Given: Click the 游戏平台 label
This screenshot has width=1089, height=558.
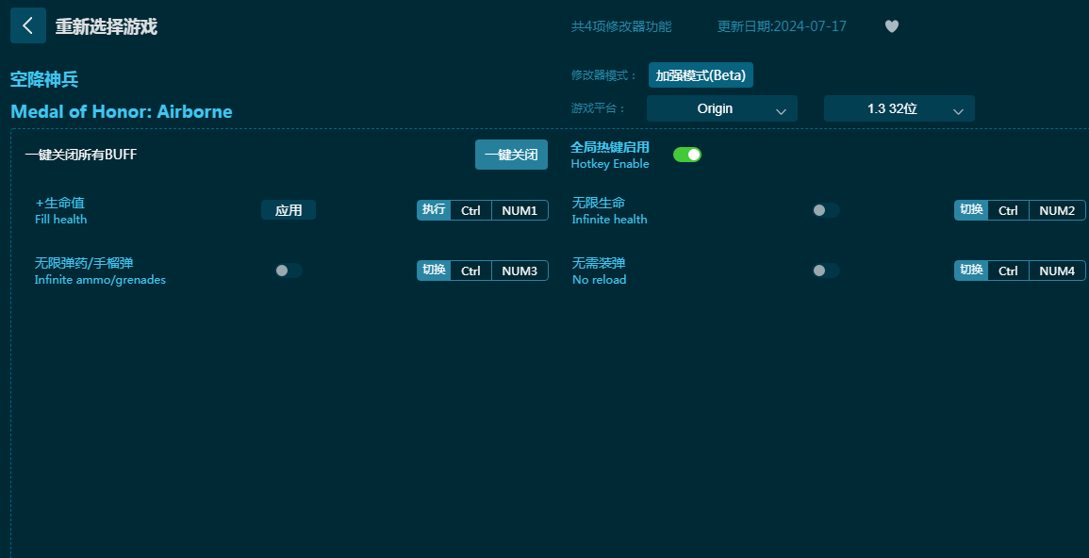Looking at the screenshot, I should pos(599,109).
